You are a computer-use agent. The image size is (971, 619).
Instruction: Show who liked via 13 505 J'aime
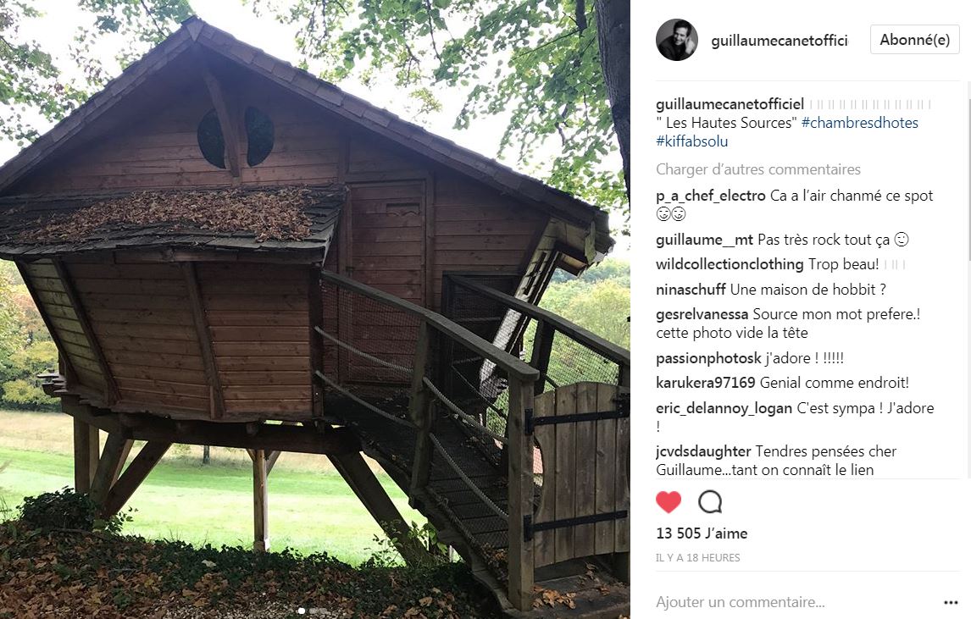[x=702, y=533]
